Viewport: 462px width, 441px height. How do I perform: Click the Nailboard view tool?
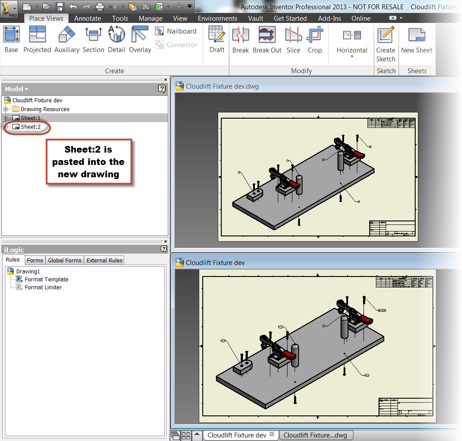(x=176, y=31)
